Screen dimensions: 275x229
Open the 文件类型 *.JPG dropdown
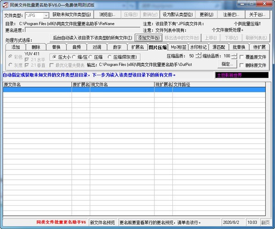[x=46, y=15]
